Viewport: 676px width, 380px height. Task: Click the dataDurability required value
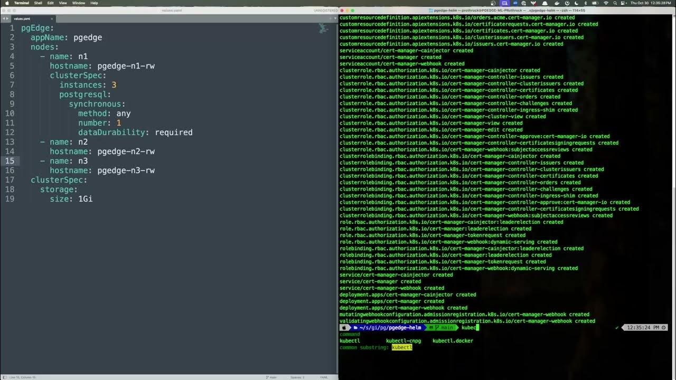coord(173,132)
